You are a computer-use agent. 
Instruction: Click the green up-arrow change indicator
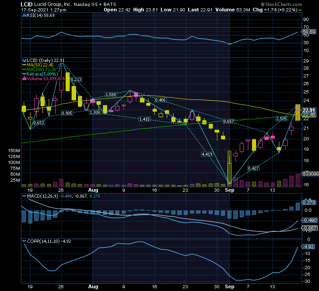pyautogui.click(x=300, y=10)
